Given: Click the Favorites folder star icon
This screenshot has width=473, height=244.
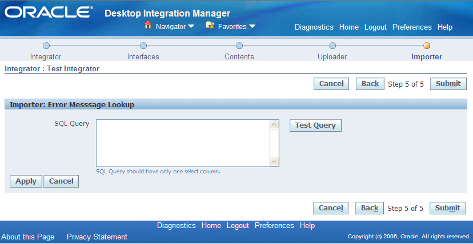Looking at the screenshot, I should [x=210, y=25].
